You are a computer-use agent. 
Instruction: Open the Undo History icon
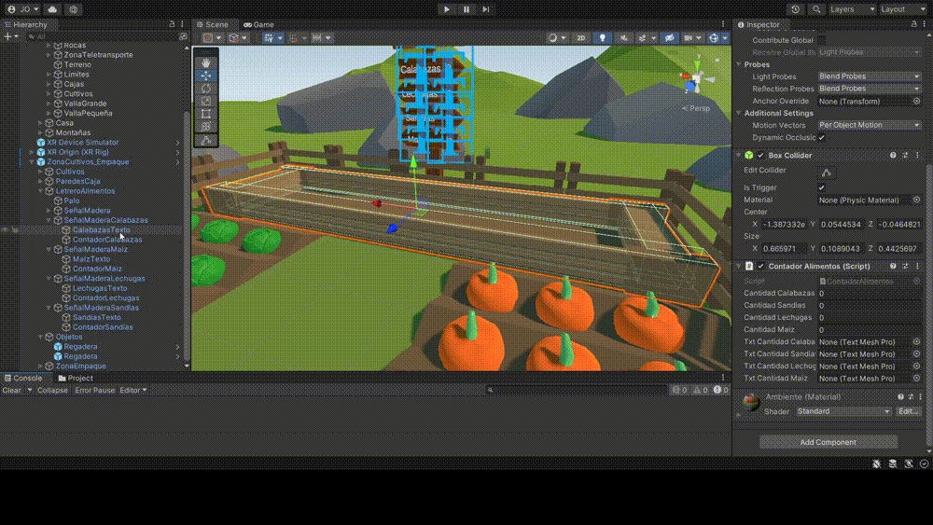[795, 9]
